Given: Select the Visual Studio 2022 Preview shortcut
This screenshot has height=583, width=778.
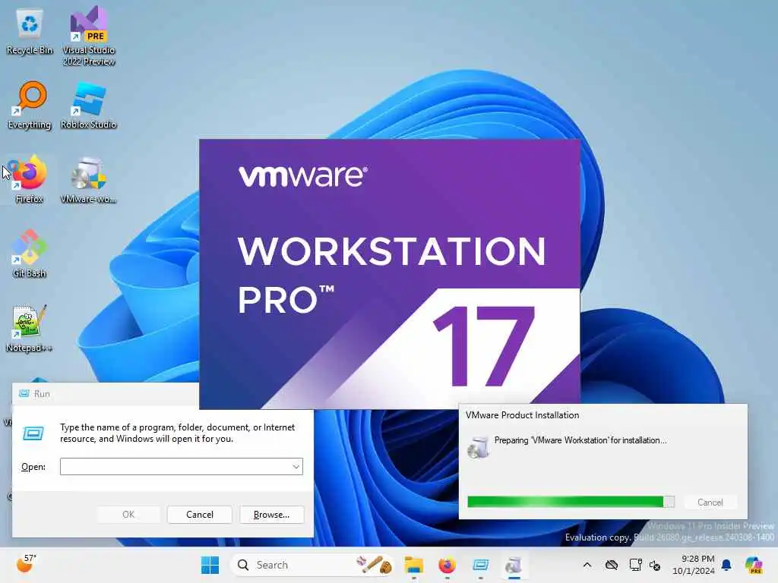Looking at the screenshot, I should click(x=89, y=36).
